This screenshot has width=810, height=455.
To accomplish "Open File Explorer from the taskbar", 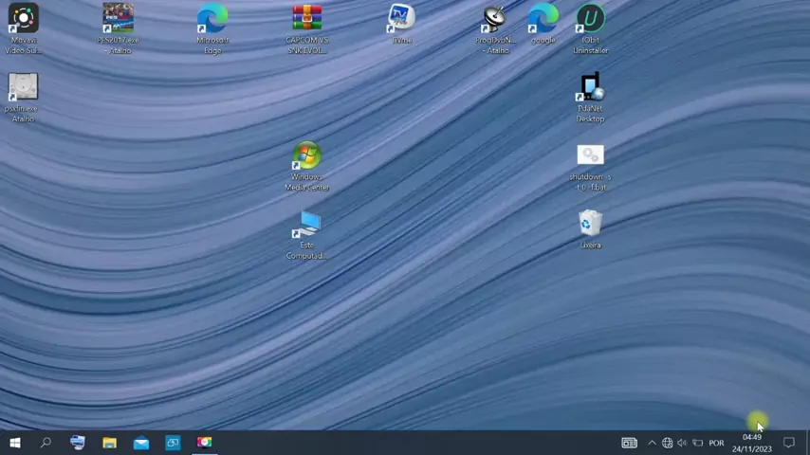I will pyautogui.click(x=109, y=443).
